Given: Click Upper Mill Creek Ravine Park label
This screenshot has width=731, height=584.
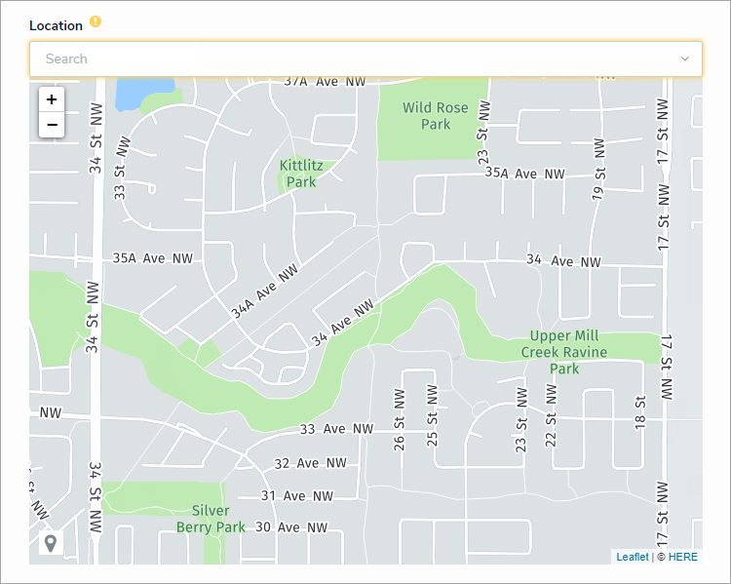Looking at the screenshot, I should point(564,352).
